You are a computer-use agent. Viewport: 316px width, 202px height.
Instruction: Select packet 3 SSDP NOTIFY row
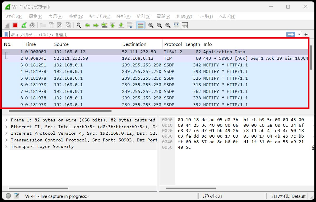tap(147, 65)
